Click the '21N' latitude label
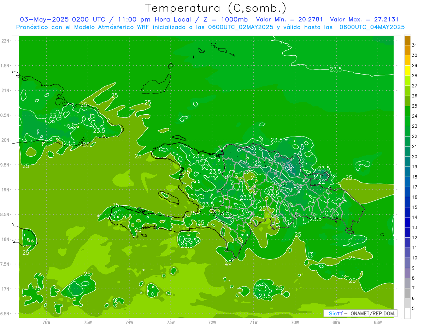 (5, 90)
